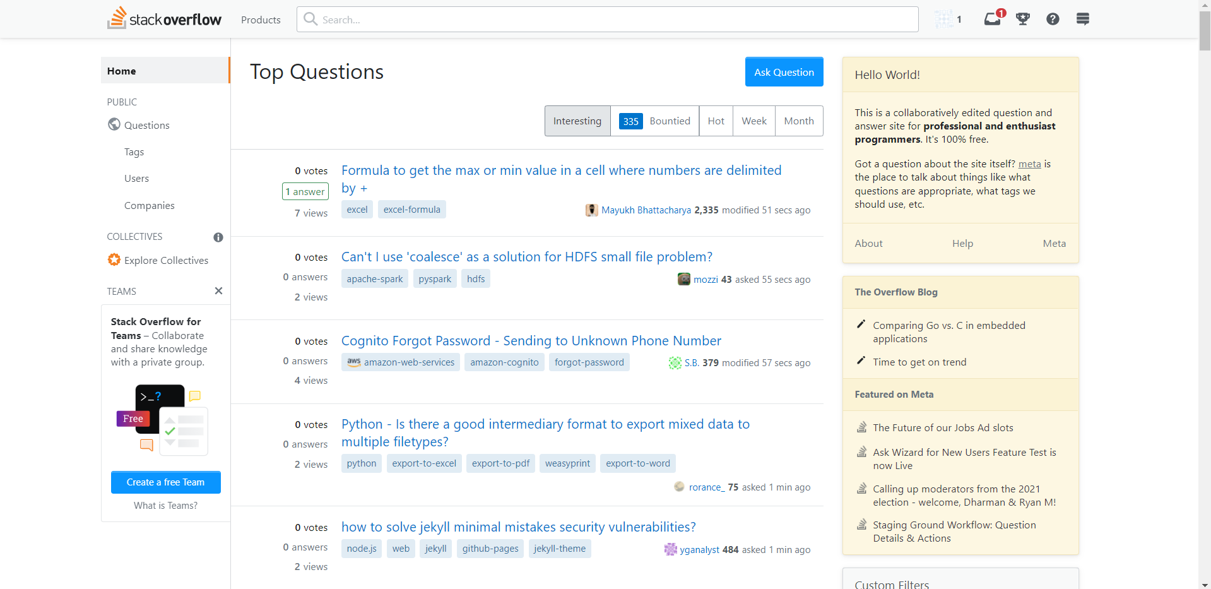Click the Ask Question button
Screen dimensions: 1211x589
coord(784,72)
